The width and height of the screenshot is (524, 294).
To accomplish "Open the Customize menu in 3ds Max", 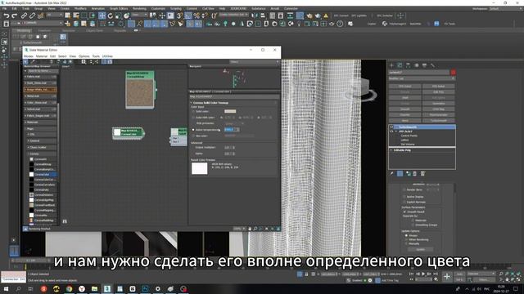I will (158, 8).
